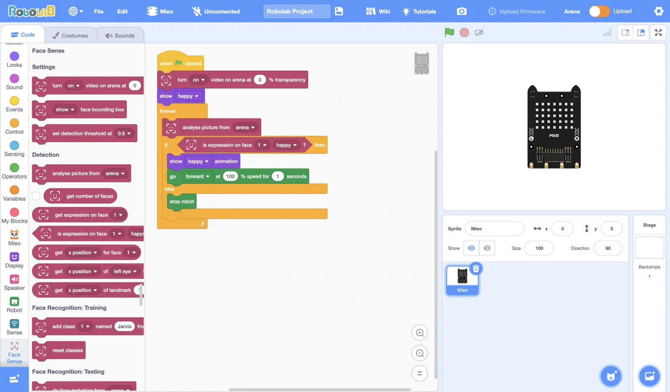The height and width of the screenshot is (392, 670).
Task: Switch to small stage layout
Action: [625, 33]
